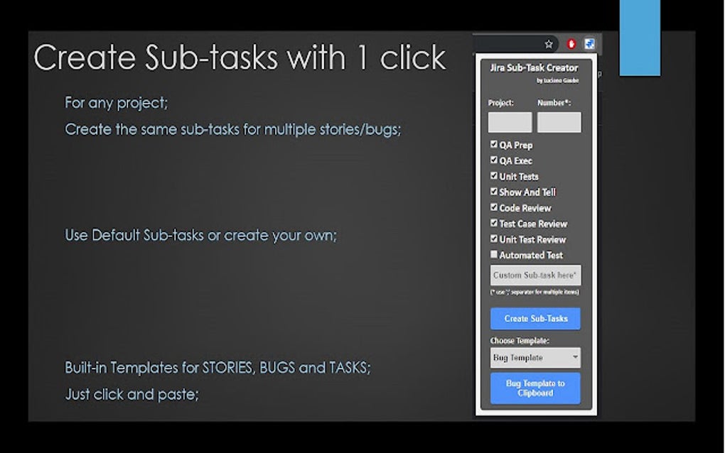The width and height of the screenshot is (725, 453).
Task: Uncheck the QA Exec checkbox
Action: tap(494, 160)
